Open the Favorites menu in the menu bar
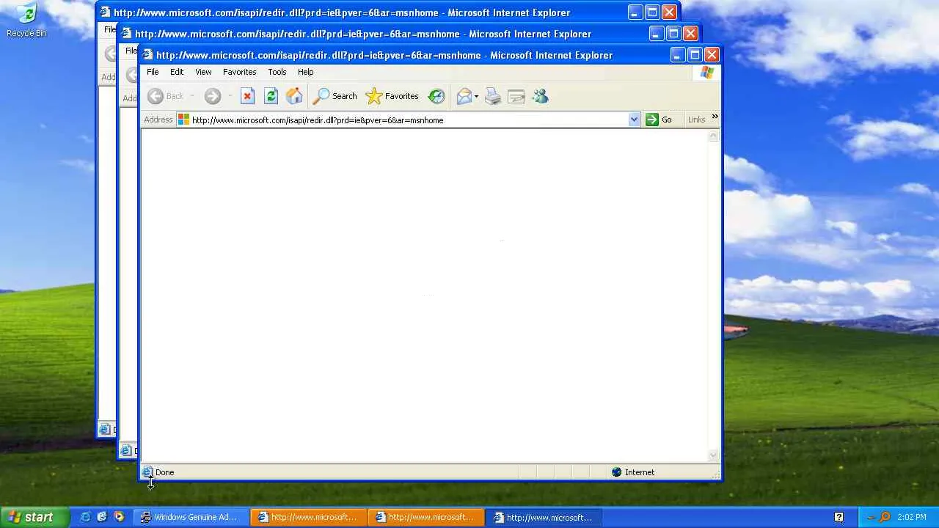The image size is (939, 528). pos(240,72)
